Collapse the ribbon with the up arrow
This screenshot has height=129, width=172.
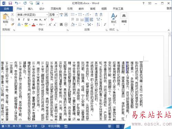click(x=169, y=30)
